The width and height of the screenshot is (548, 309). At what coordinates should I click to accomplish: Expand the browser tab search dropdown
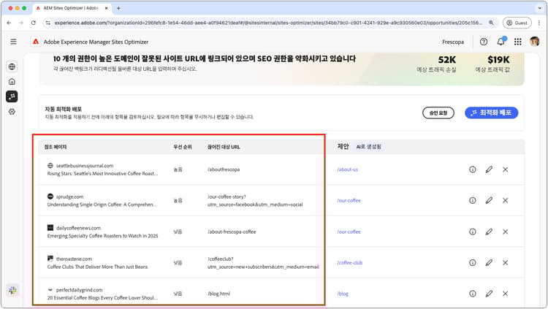[540, 8]
